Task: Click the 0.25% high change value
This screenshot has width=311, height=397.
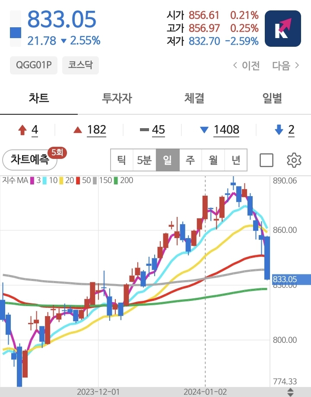Action: (x=244, y=28)
